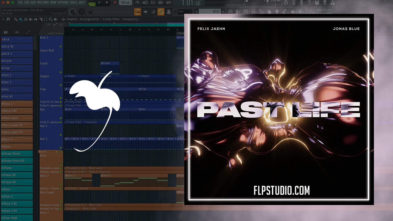Toggle the metronome icon
Screen dimensions: 393x221
pos(138,3)
